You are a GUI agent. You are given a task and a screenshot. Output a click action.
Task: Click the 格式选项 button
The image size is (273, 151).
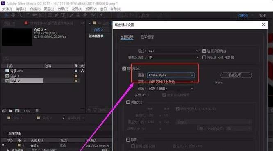236,75
